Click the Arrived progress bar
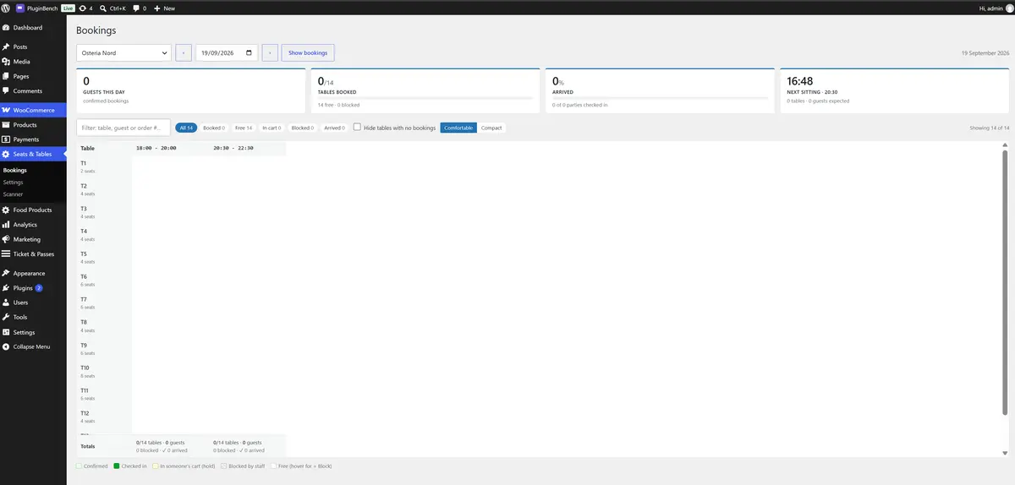1015x485 pixels. coord(660,99)
